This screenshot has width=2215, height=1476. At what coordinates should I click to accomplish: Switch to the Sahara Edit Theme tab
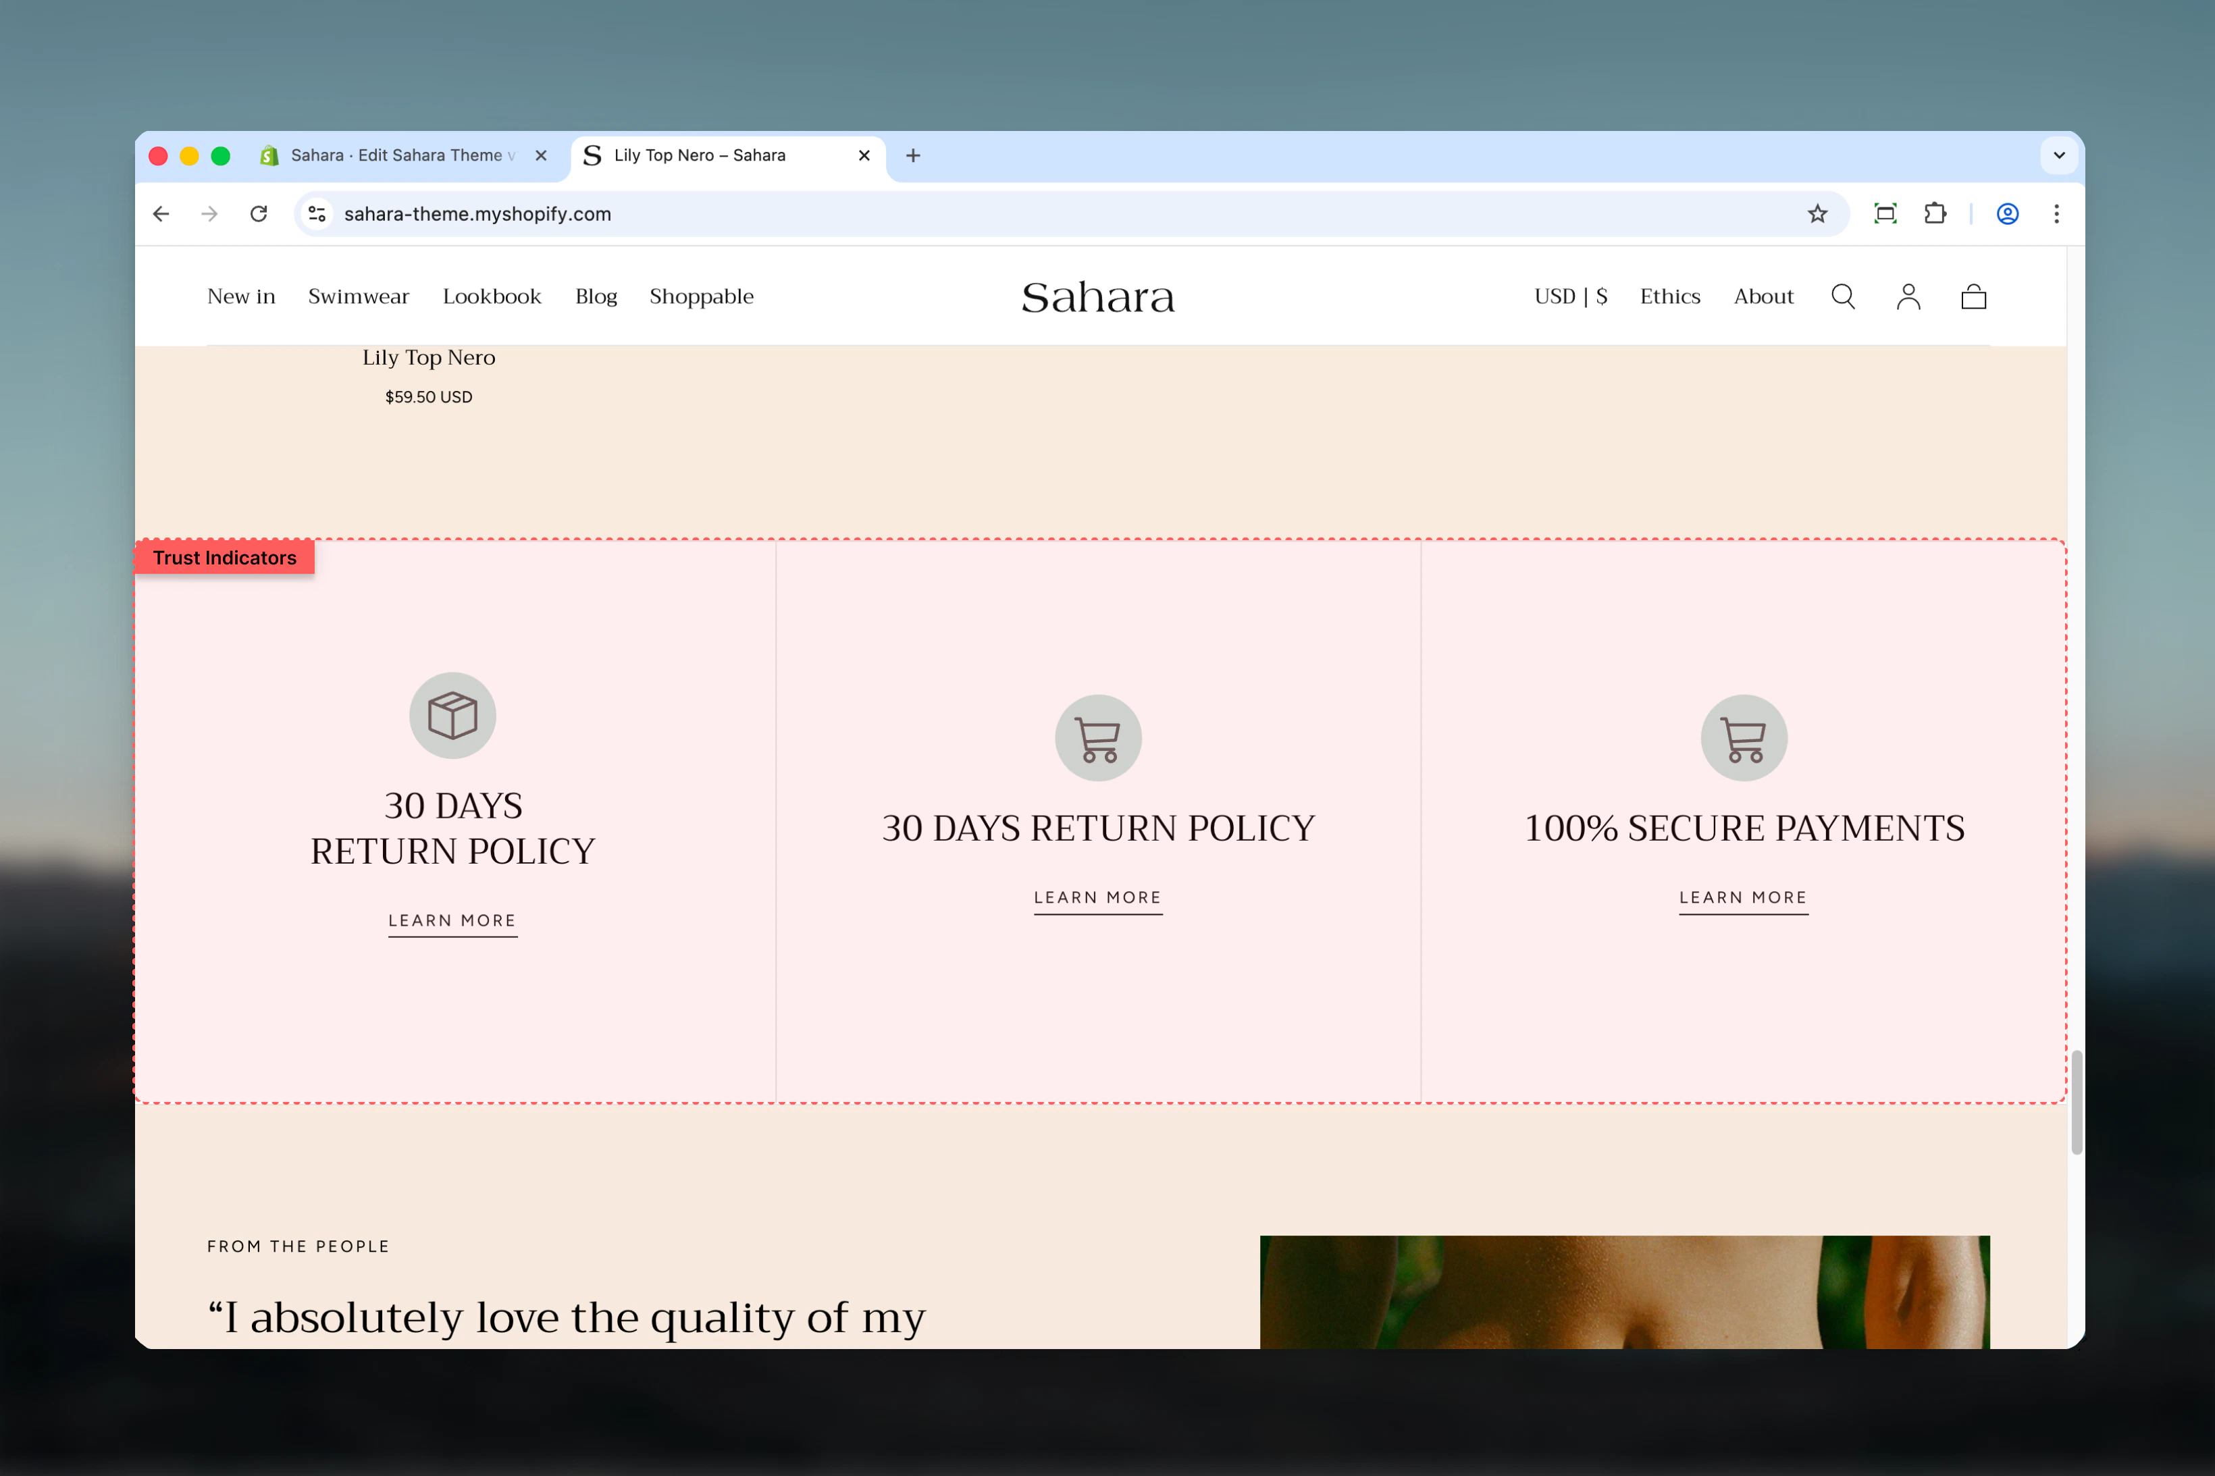point(405,155)
